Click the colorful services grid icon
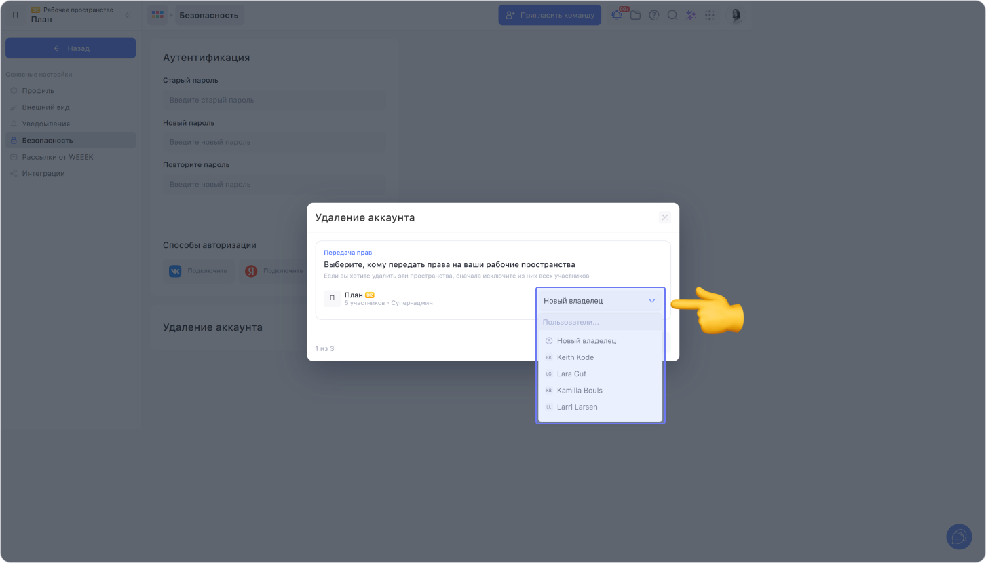The image size is (986, 563). click(x=157, y=15)
